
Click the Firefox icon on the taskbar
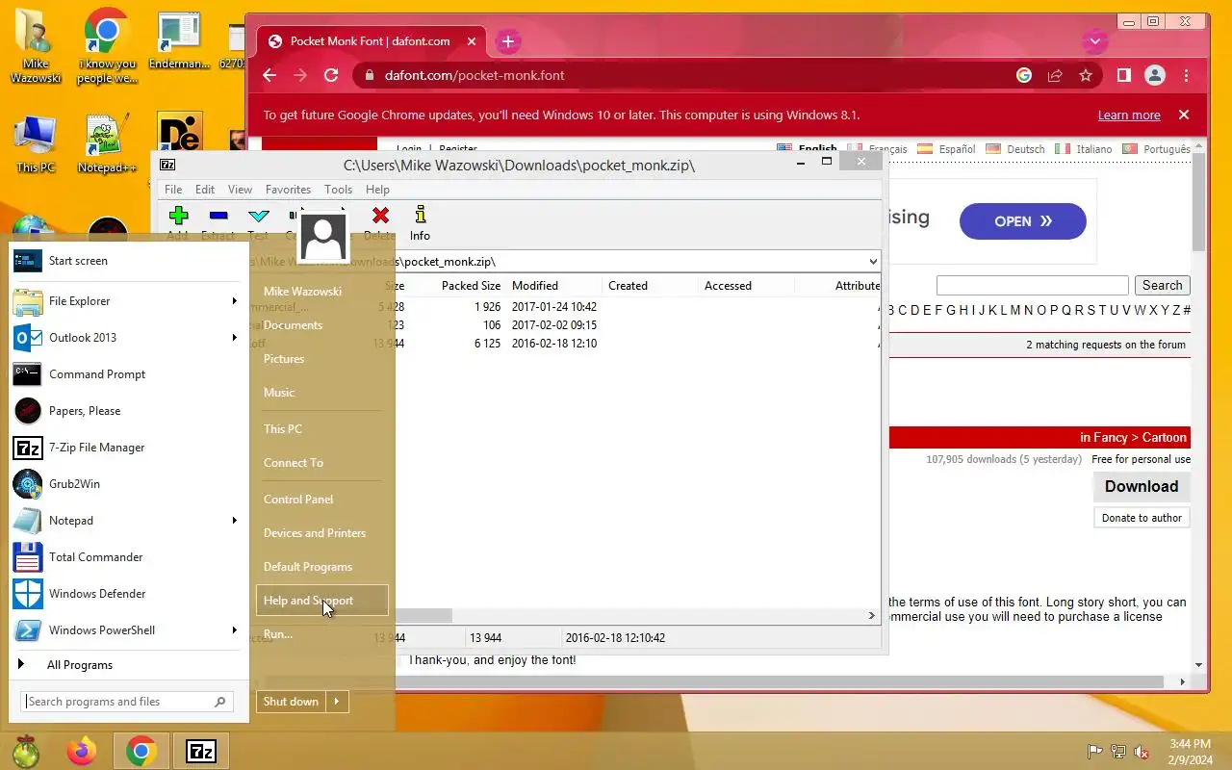pyautogui.click(x=82, y=751)
